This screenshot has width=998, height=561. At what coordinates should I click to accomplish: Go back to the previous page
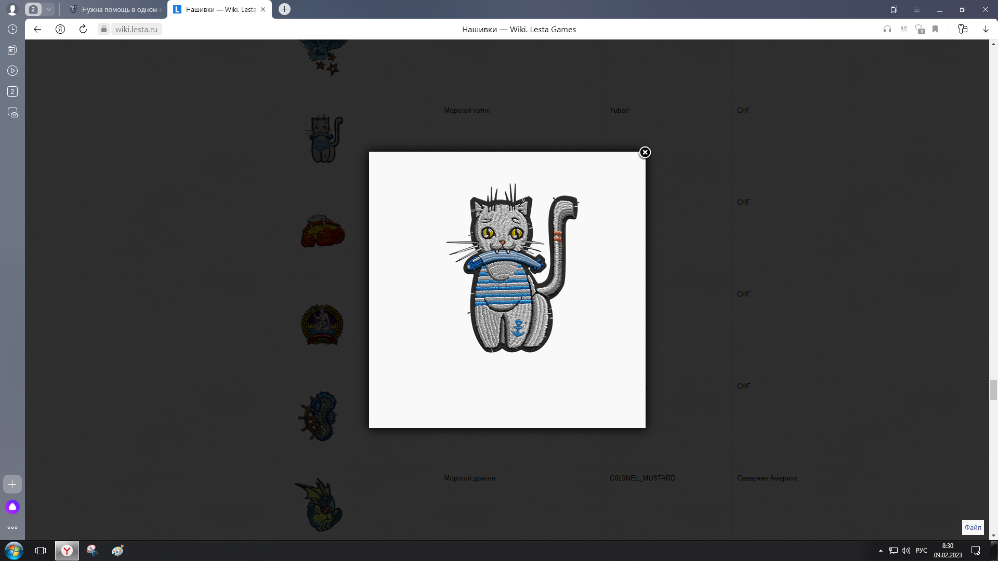pyautogui.click(x=37, y=29)
